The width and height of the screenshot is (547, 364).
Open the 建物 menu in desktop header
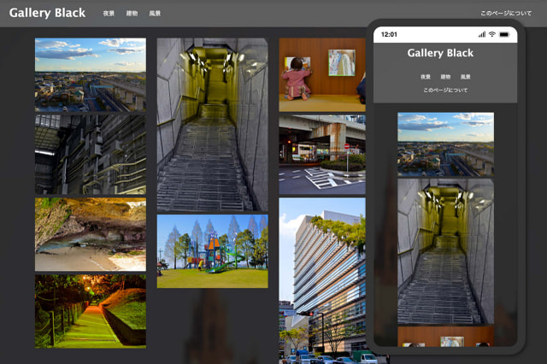click(x=132, y=14)
